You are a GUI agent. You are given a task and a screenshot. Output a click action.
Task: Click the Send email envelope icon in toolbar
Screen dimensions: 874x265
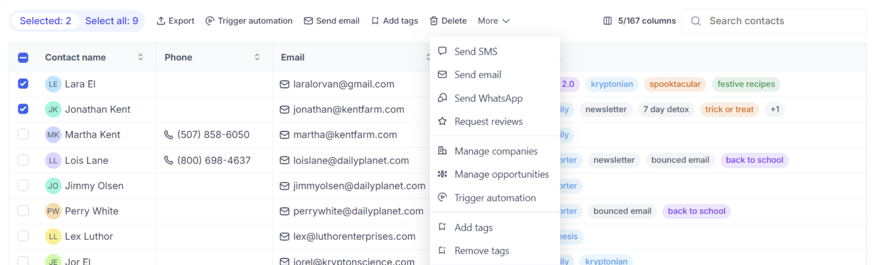point(308,21)
